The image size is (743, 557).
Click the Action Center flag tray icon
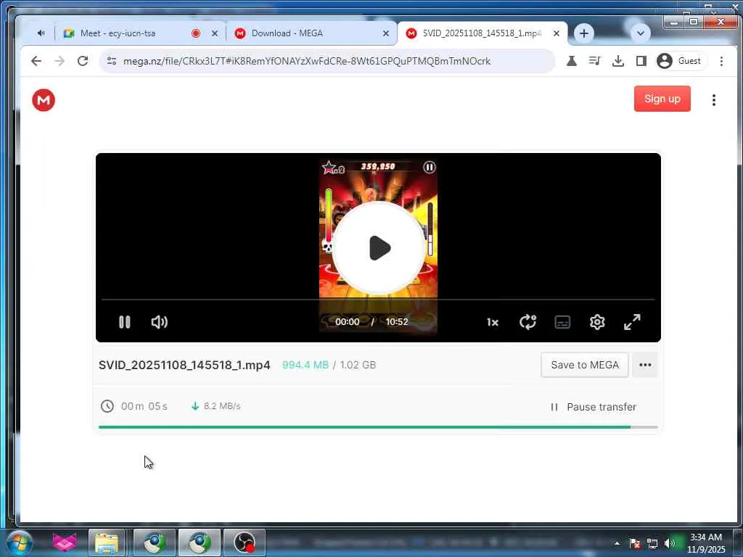pos(635,543)
